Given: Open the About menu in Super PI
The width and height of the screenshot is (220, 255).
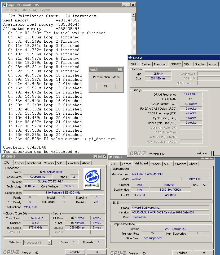Looking at the screenshot, I should [30, 10].
